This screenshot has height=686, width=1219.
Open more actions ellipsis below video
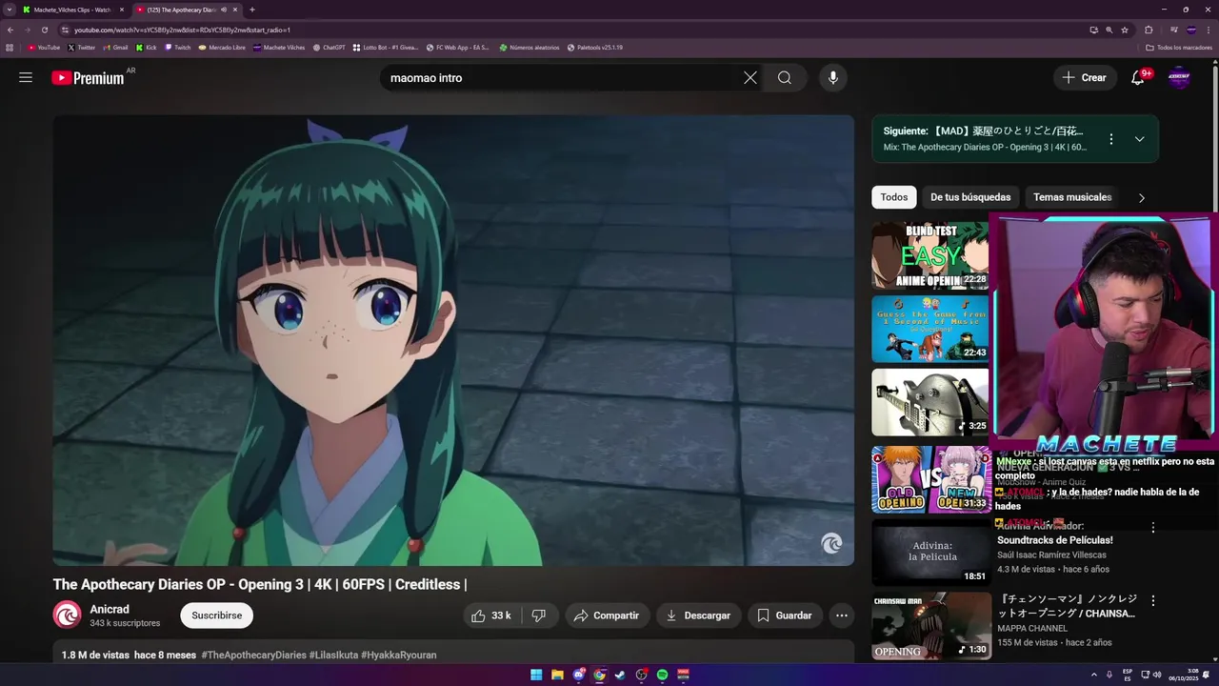pyautogui.click(x=842, y=615)
